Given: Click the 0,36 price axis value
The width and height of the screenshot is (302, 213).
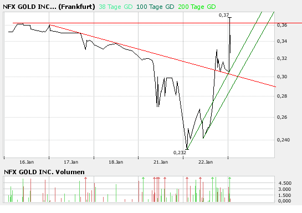Looking at the screenshot, I should (x=282, y=25).
